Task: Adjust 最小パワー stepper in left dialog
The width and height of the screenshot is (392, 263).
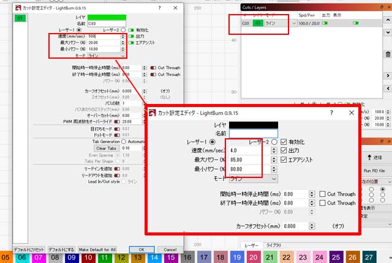Action: click(123, 49)
